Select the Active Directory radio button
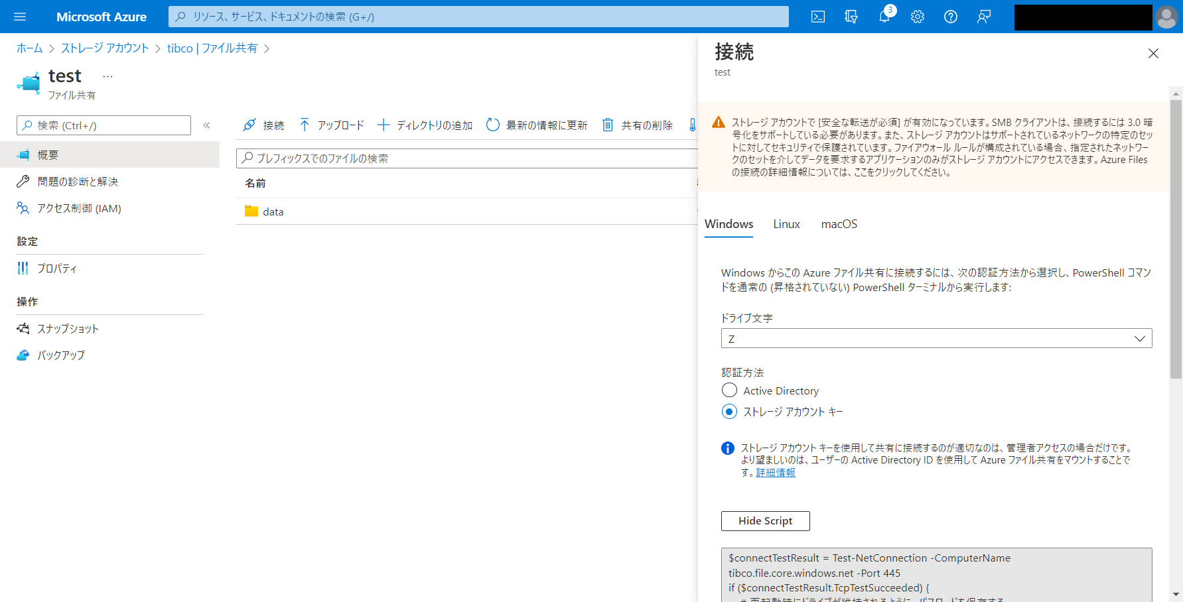This screenshot has width=1183, height=602. 729,390
